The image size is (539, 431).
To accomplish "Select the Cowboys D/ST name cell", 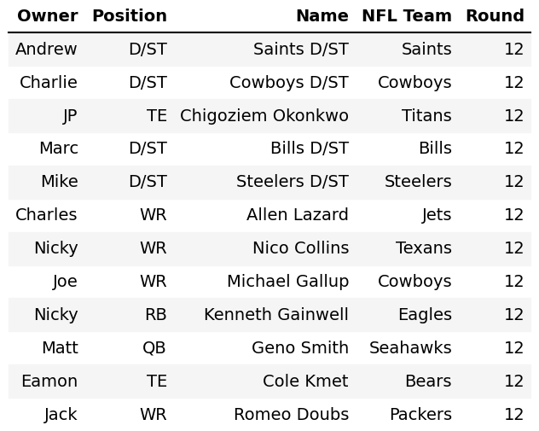I will (x=288, y=83).
